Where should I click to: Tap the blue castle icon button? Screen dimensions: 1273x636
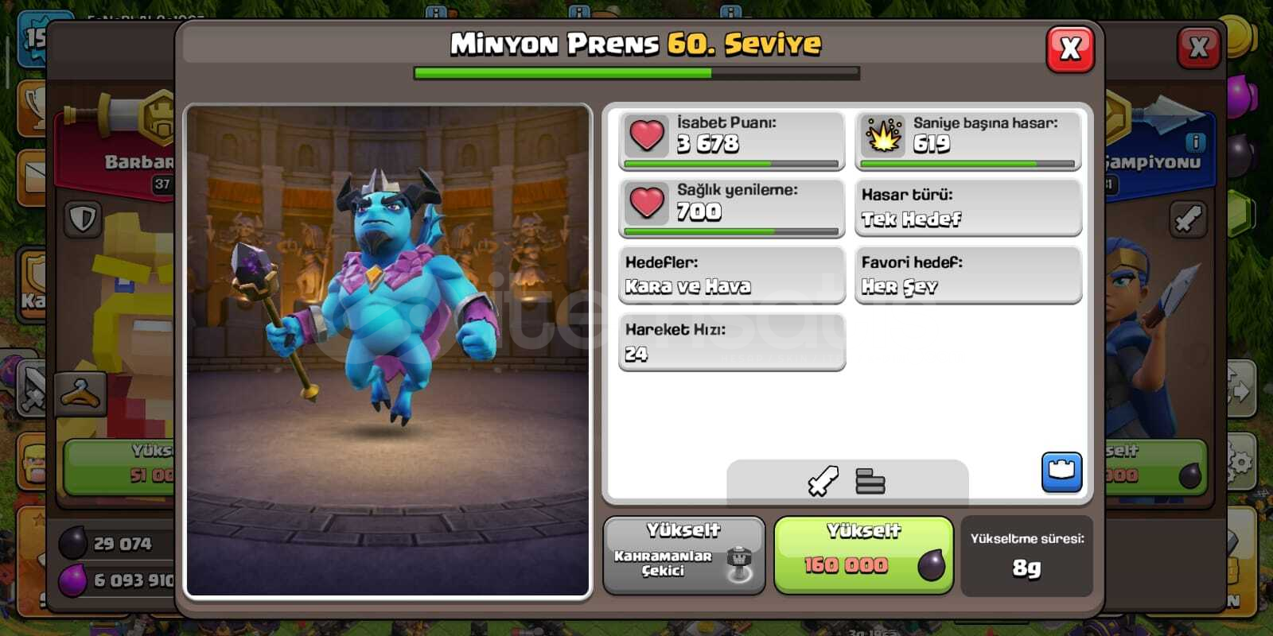[x=1061, y=472]
